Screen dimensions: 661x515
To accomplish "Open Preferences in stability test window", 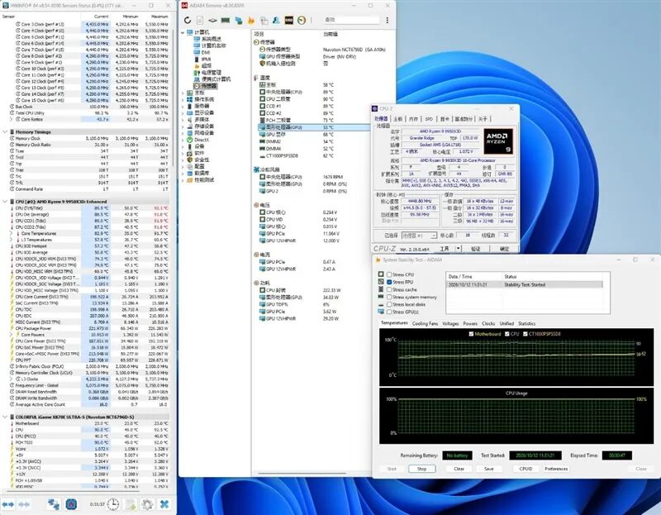I will click(x=556, y=469).
